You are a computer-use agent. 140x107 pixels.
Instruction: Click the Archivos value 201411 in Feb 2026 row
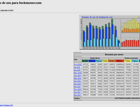[x=93, y=81]
